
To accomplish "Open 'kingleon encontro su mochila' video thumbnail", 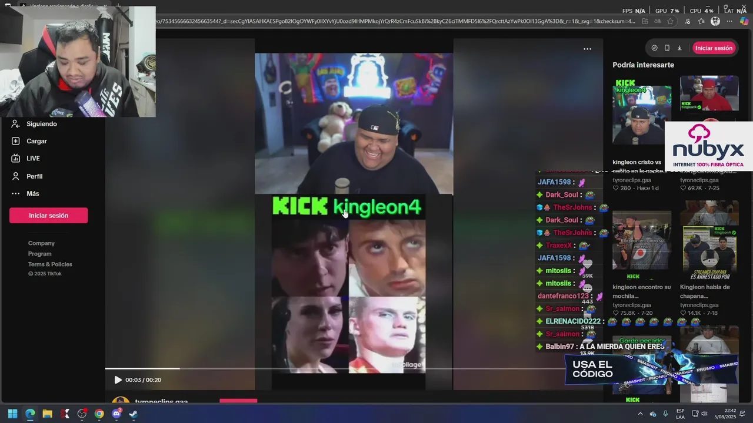I will 642,245.
